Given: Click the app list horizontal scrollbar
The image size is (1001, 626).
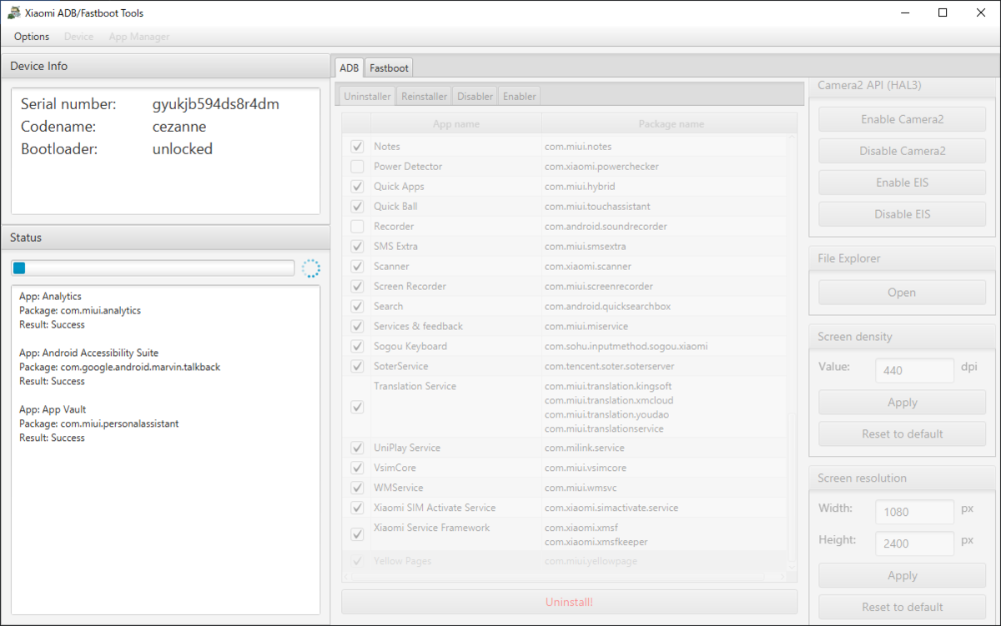Looking at the screenshot, I should pos(565,576).
